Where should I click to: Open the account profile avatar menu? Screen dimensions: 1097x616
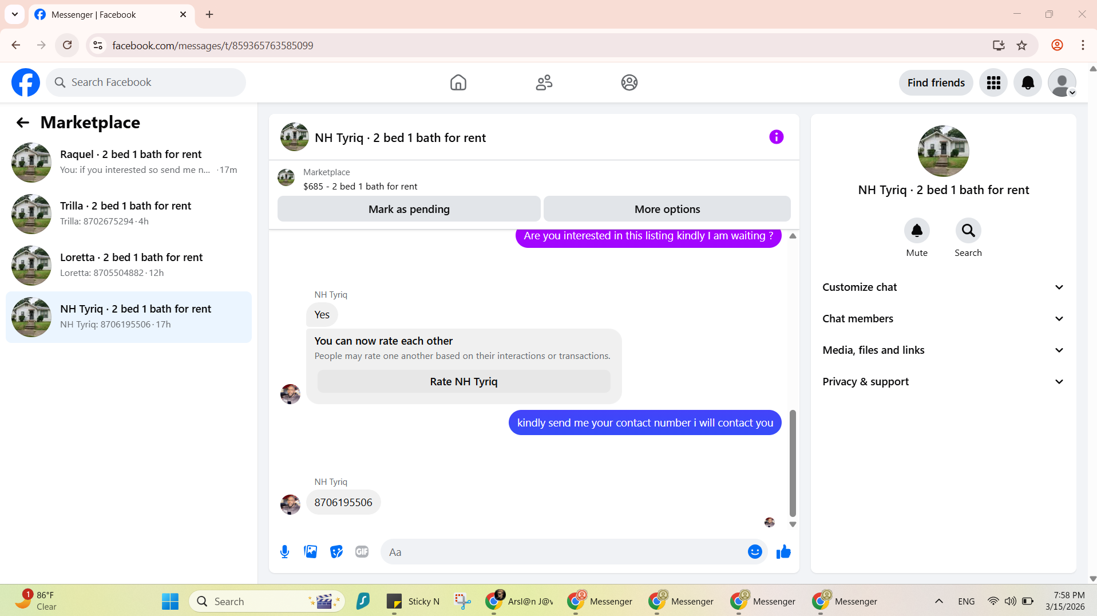(1062, 83)
